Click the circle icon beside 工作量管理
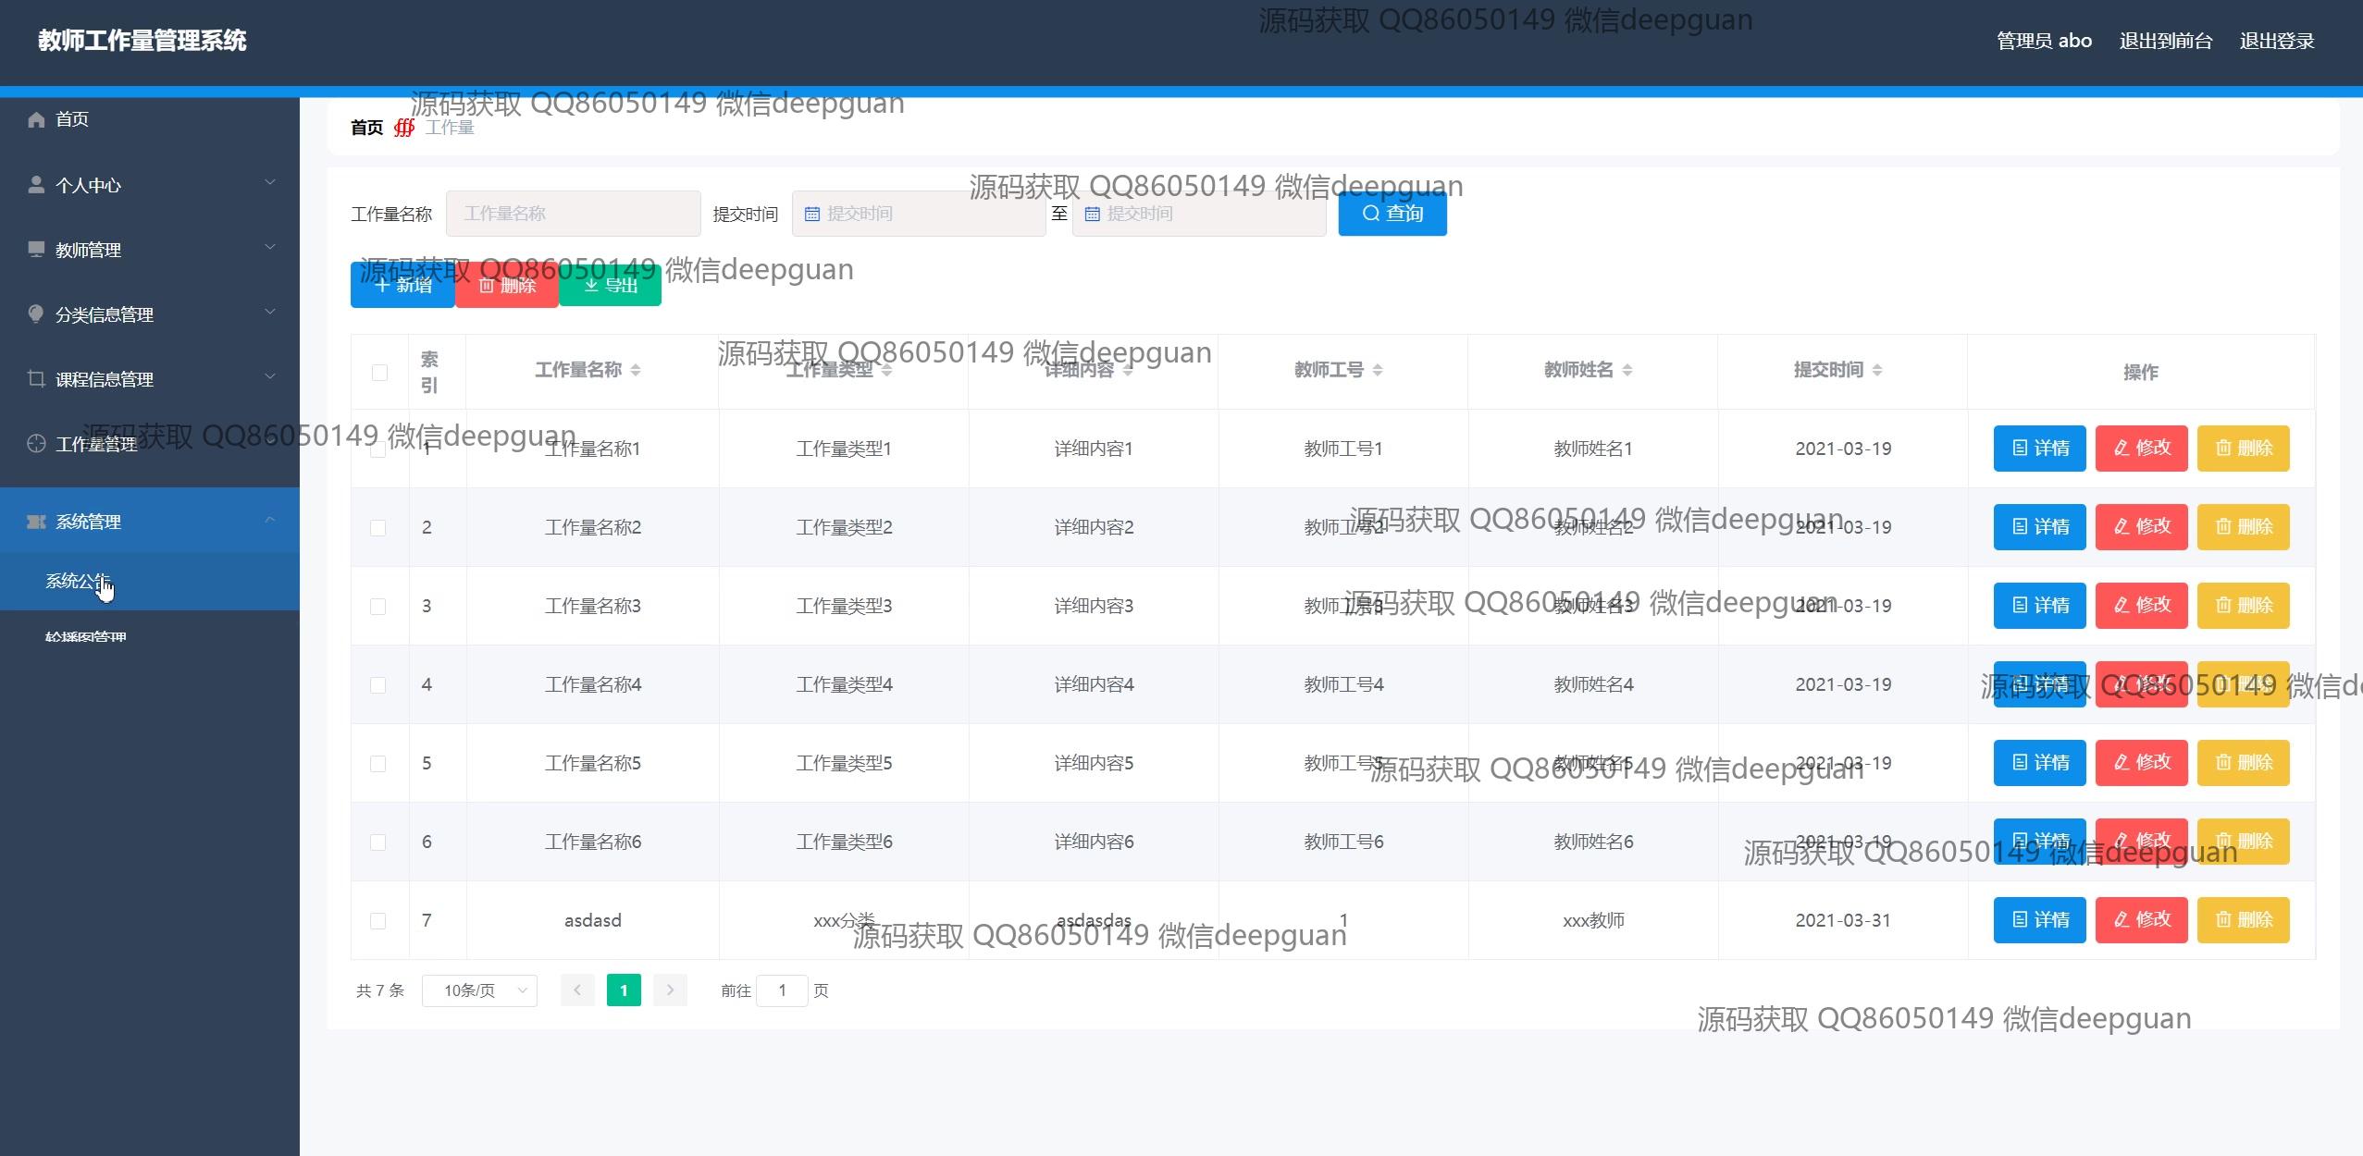Image resolution: width=2363 pixels, height=1156 pixels. [x=36, y=444]
